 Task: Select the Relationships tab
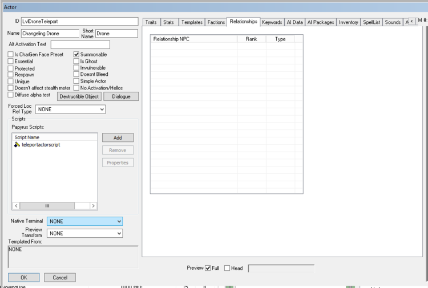coord(243,22)
